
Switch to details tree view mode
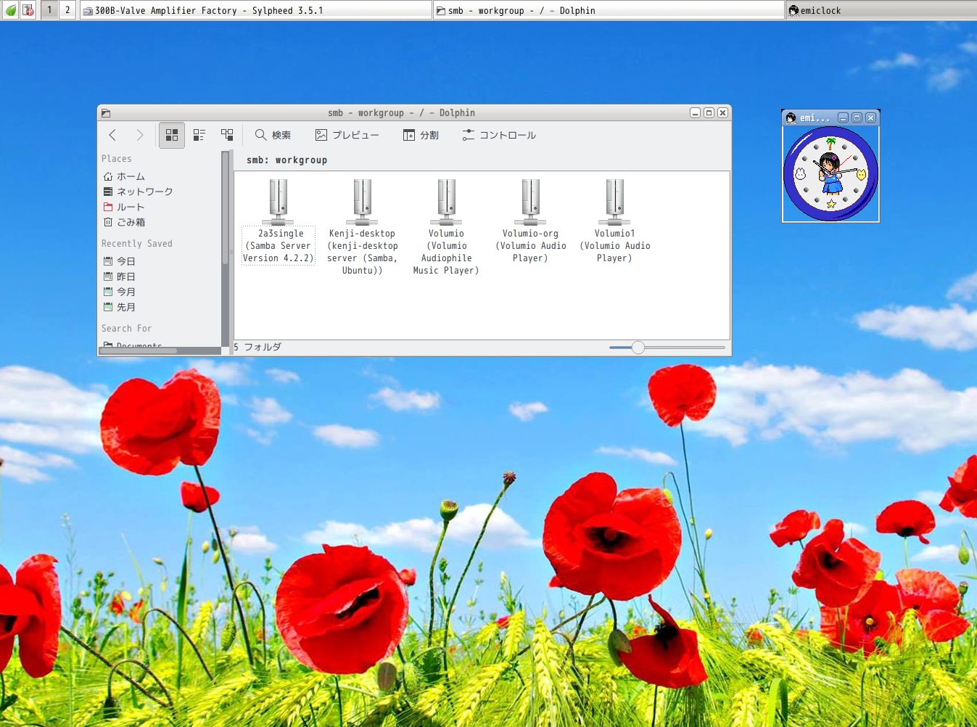click(227, 135)
